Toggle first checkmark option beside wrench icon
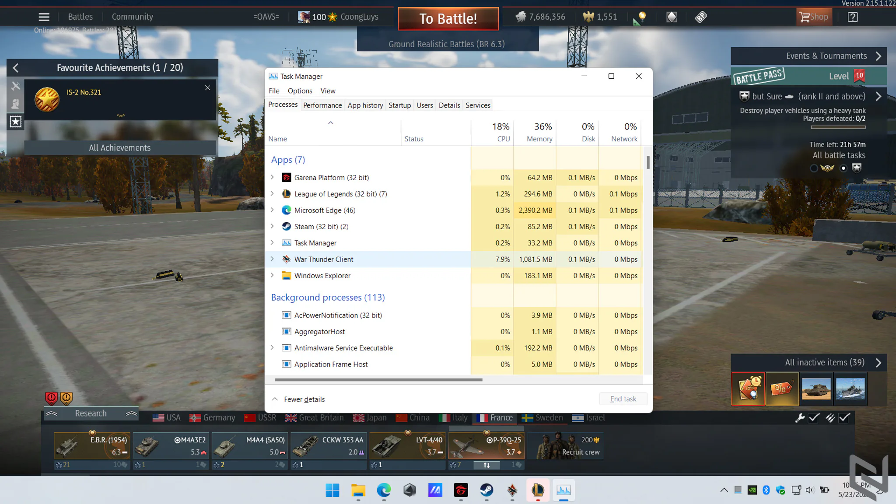The width and height of the screenshot is (896, 504). [x=814, y=418]
